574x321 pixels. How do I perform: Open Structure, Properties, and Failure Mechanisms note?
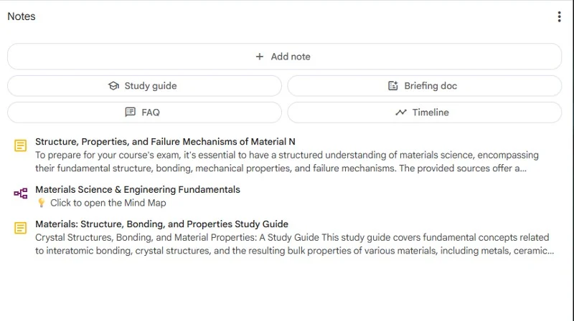[165, 141]
